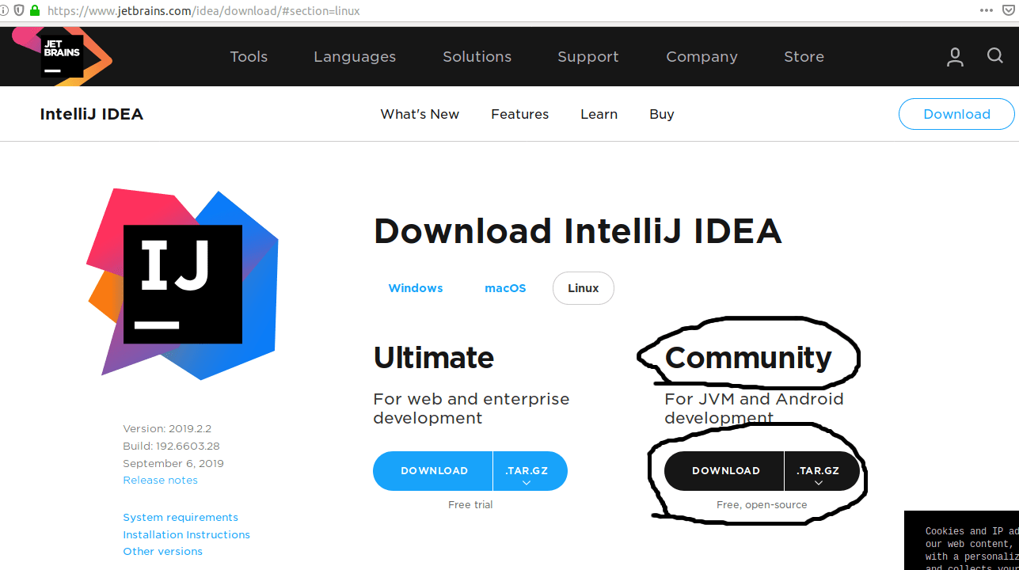Click the "Free trial" caption
The image size is (1019, 570).
470,505
